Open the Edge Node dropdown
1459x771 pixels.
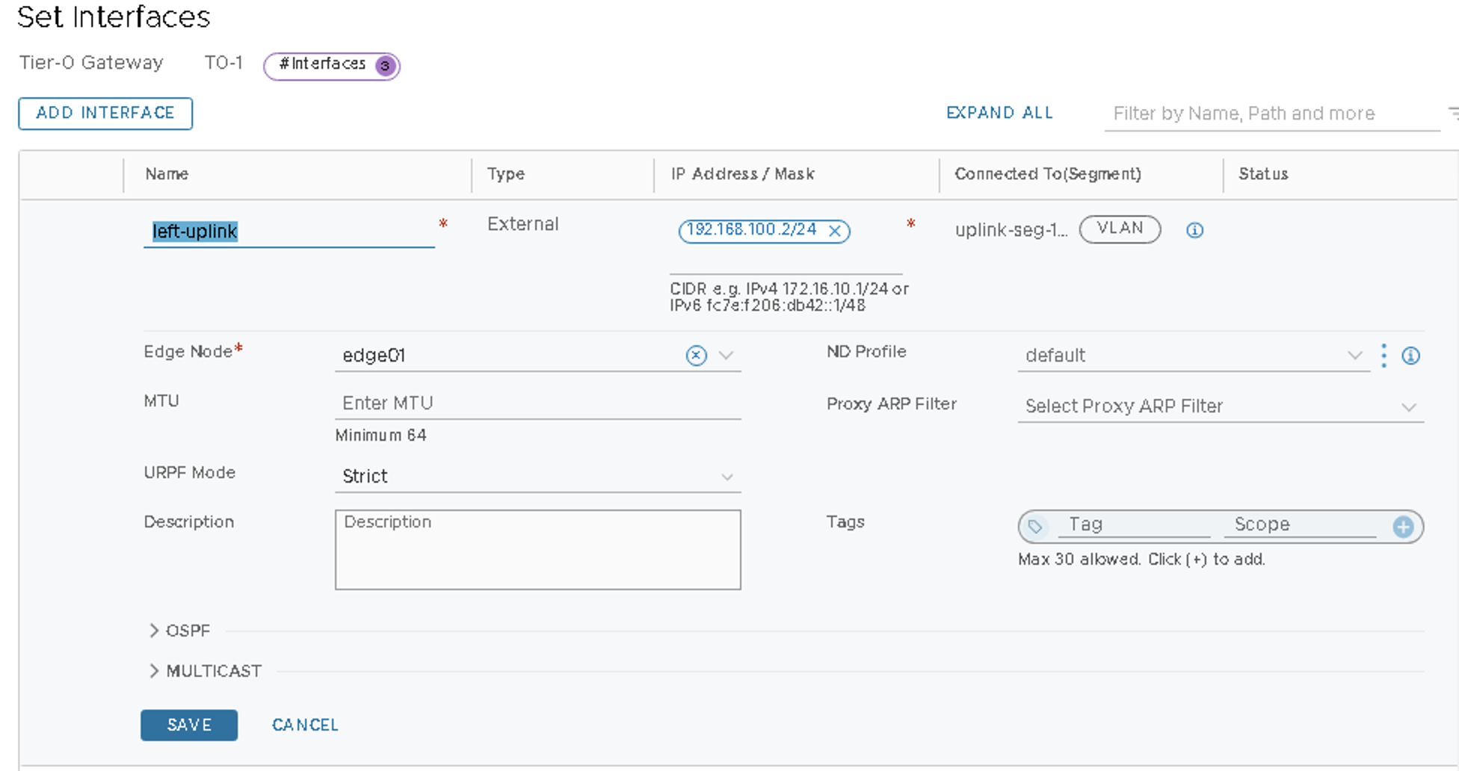pos(726,356)
